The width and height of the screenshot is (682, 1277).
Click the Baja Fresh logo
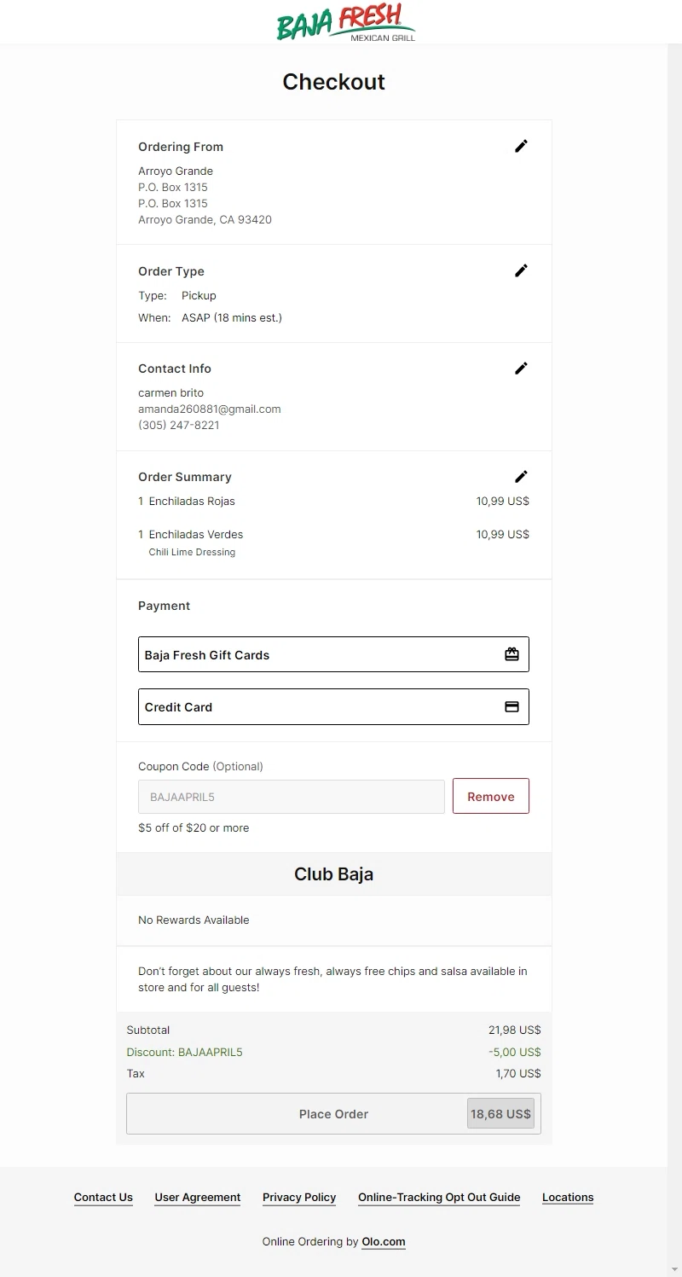345,22
